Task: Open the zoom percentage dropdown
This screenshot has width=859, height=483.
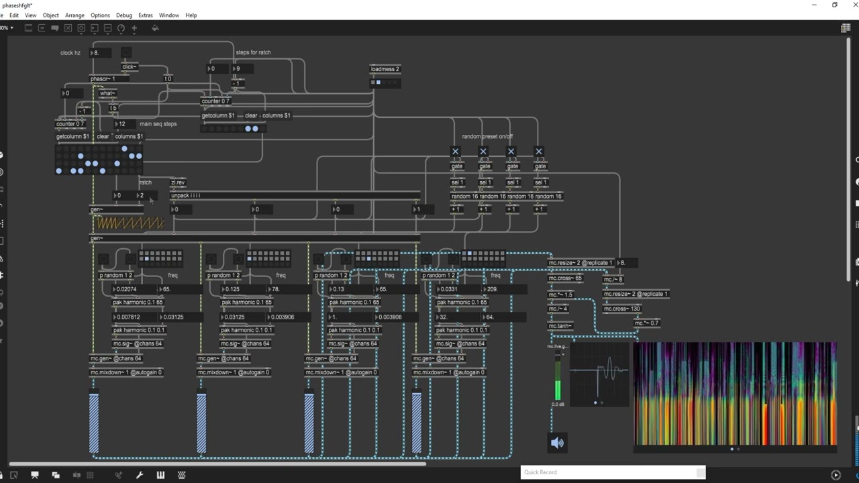Action: [x=7, y=28]
